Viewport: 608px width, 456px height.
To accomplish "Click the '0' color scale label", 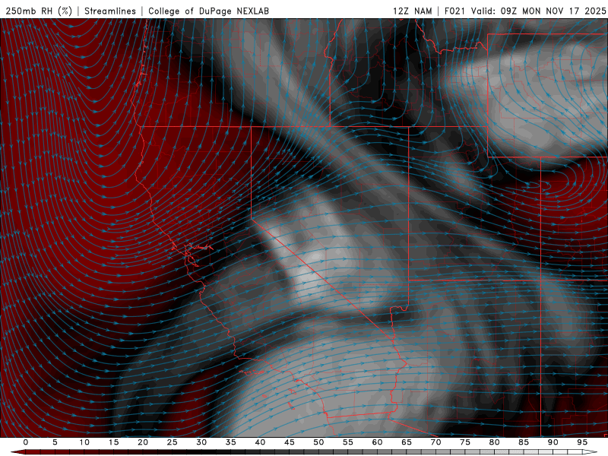I will [26, 442].
